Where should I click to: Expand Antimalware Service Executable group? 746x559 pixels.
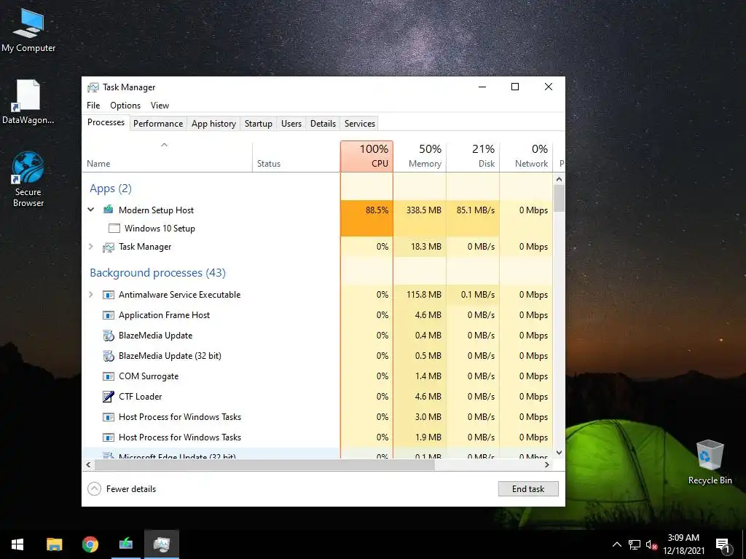click(91, 295)
